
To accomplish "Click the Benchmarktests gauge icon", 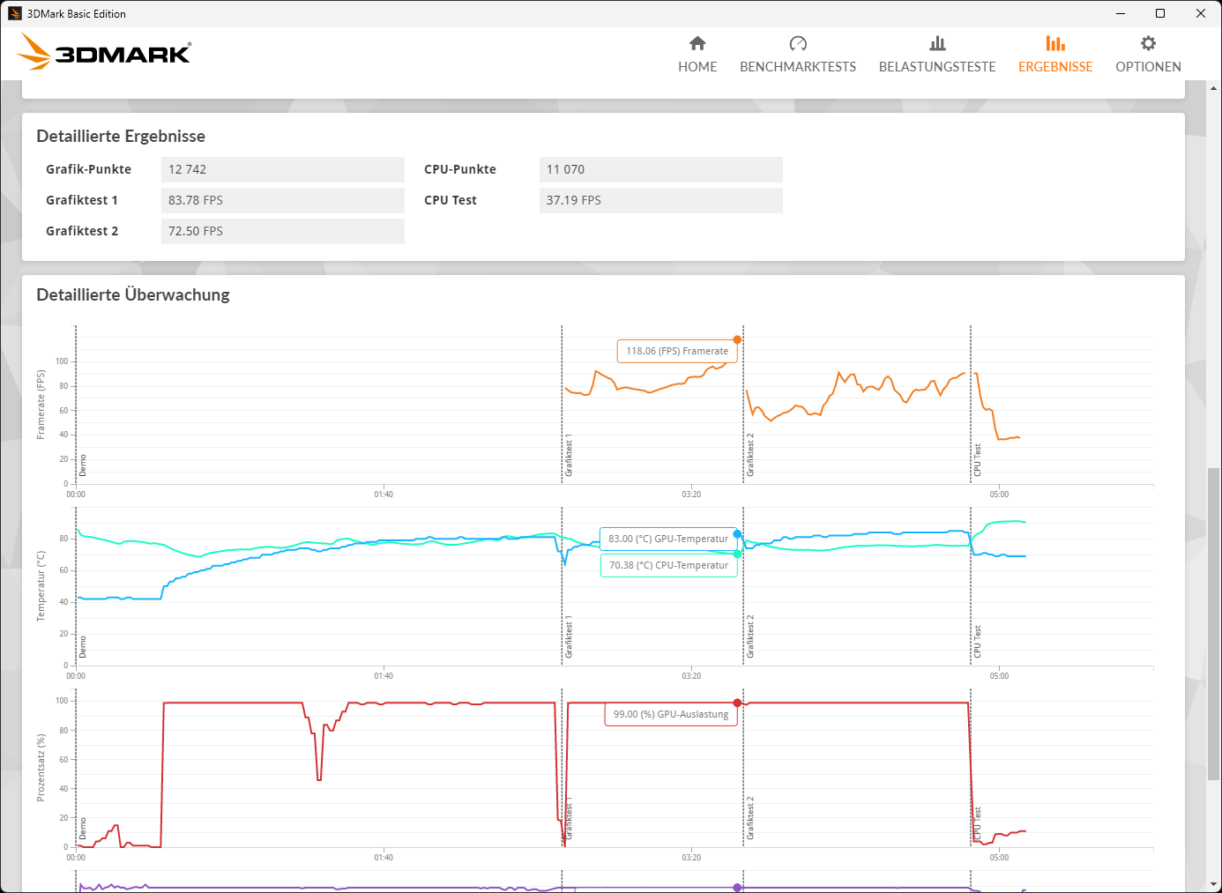I will 798,43.
